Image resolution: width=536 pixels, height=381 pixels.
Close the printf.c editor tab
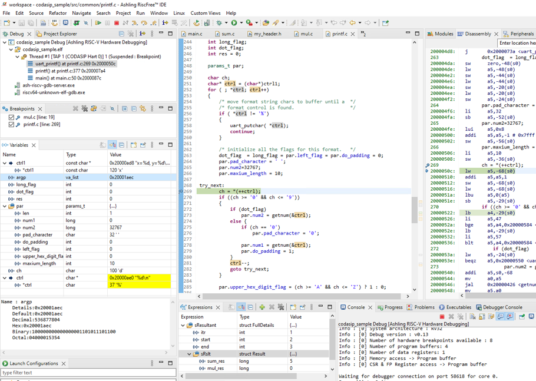click(x=353, y=34)
